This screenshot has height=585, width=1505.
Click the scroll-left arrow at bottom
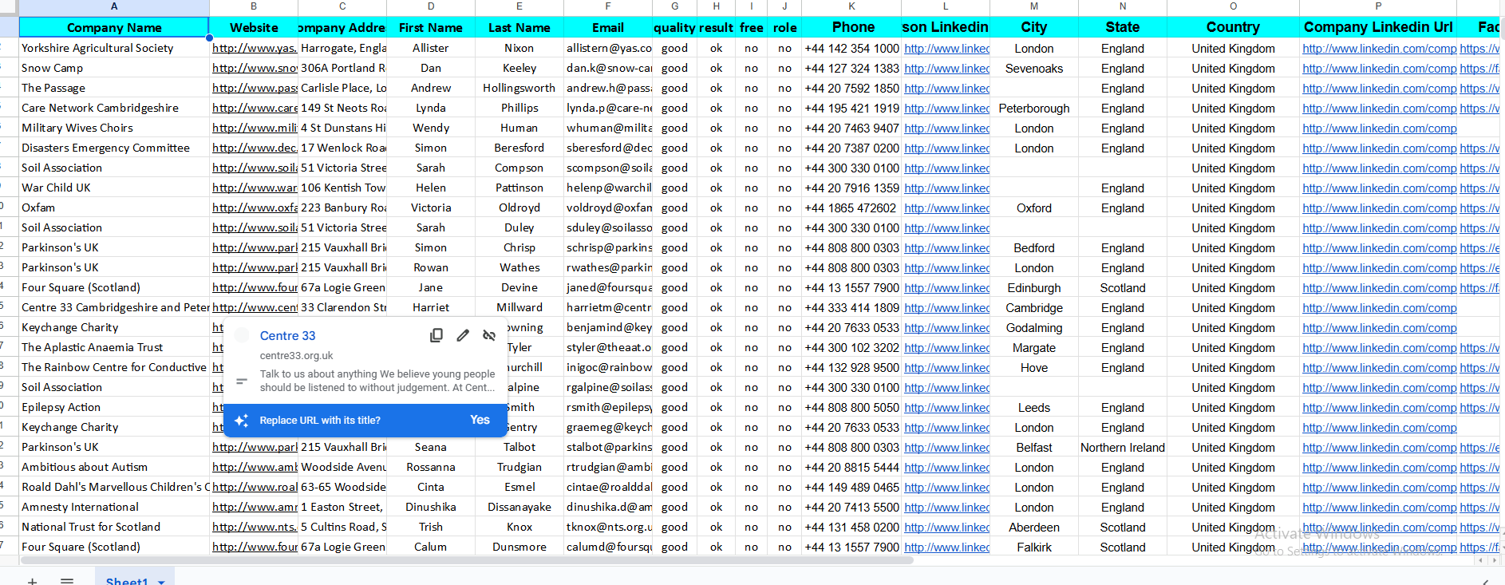(x=1482, y=560)
